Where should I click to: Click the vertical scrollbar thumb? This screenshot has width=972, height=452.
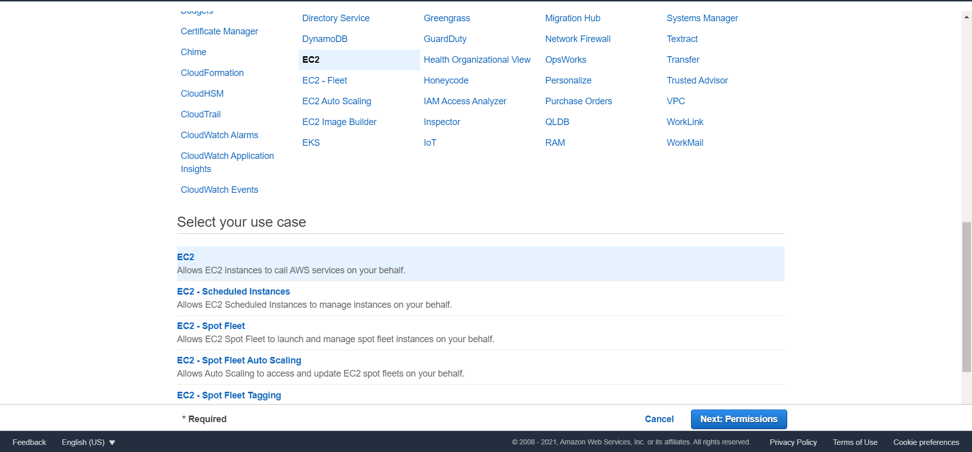click(966, 297)
